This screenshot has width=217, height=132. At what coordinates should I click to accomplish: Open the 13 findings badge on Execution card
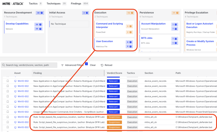coord(130,13)
